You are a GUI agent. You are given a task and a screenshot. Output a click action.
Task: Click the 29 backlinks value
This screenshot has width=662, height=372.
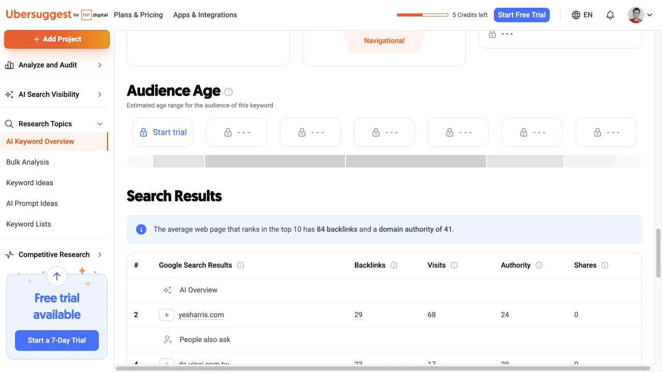[358, 315]
